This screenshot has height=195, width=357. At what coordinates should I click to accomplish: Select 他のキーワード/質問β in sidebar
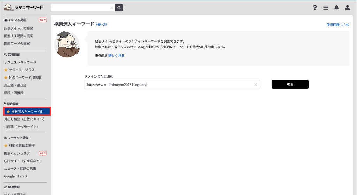click(25, 78)
